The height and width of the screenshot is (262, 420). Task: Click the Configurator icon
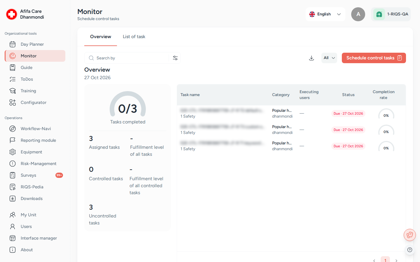click(x=13, y=102)
